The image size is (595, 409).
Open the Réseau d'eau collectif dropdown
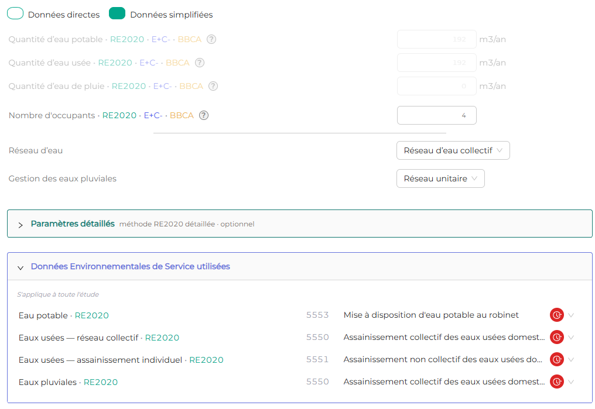point(453,150)
